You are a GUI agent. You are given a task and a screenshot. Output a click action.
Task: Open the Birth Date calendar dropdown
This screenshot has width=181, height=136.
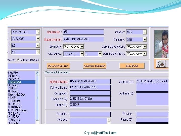tap(82, 47)
